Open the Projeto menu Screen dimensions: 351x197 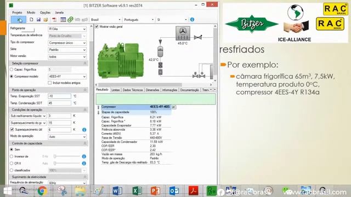tap(17, 13)
